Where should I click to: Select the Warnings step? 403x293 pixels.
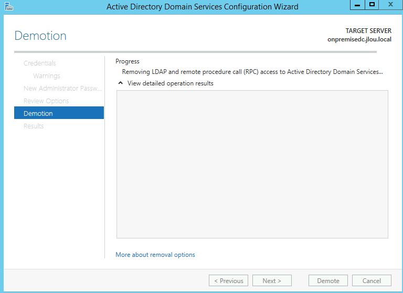[x=47, y=76]
